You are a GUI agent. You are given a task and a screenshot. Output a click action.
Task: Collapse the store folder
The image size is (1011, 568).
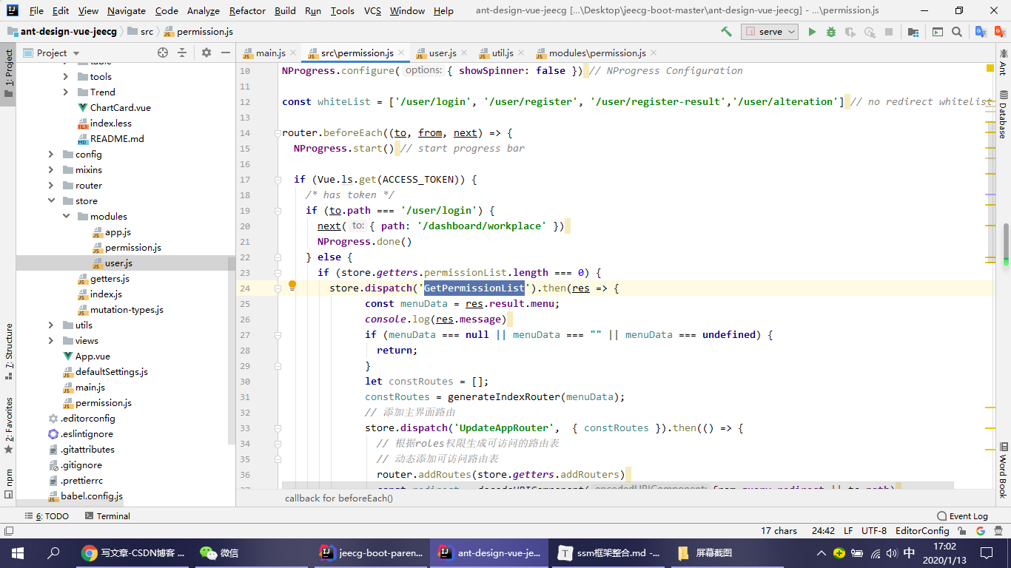pos(50,200)
